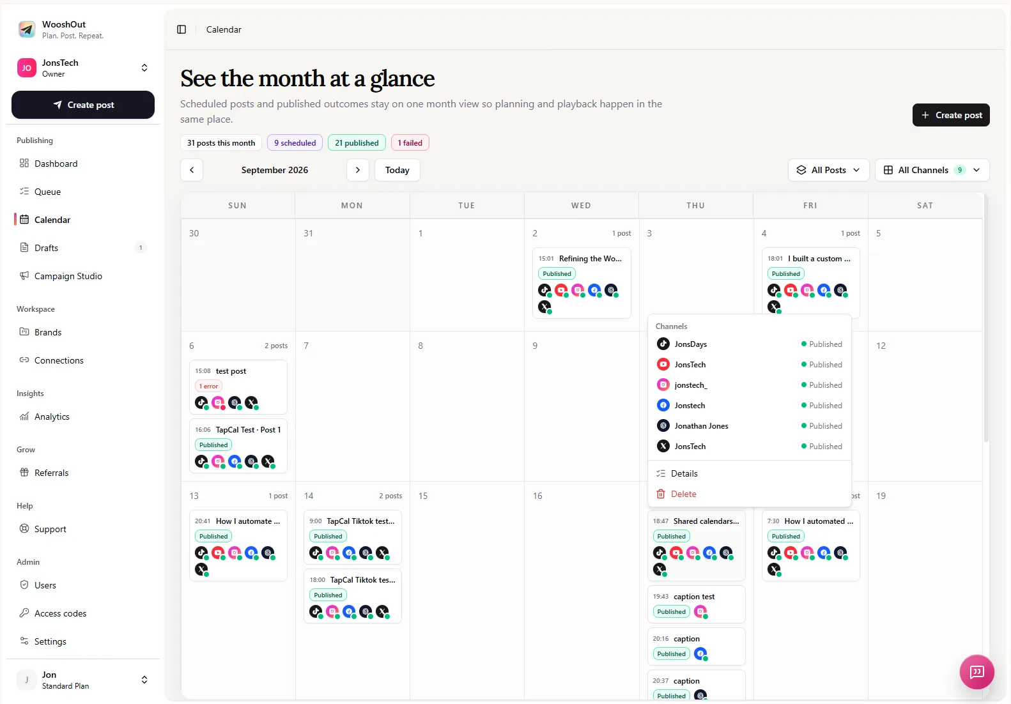Screen dimensions: 1011x704
Task: Choose Delete in the post popup menu
Action: pos(749,494)
